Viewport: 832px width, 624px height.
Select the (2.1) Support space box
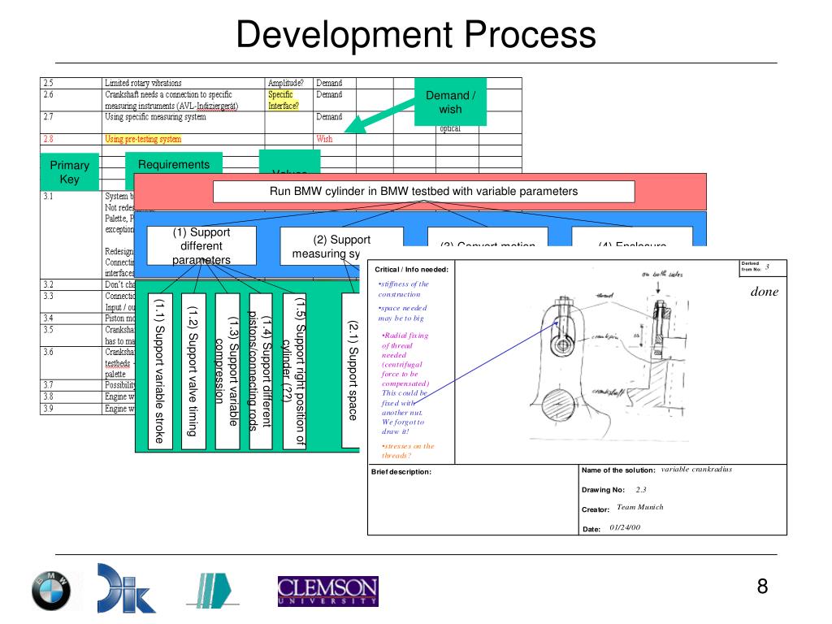click(353, 370)
